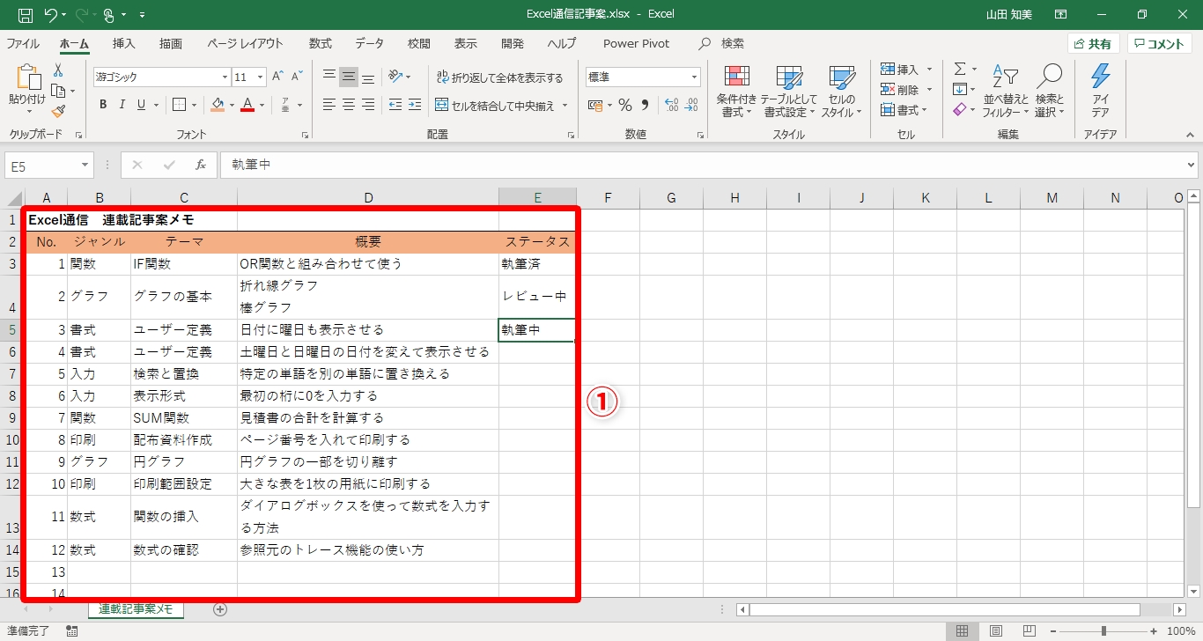Open the Customize Quick Access Toolbar menu
Screen dimensions: 1203x641
pos(143,15)
